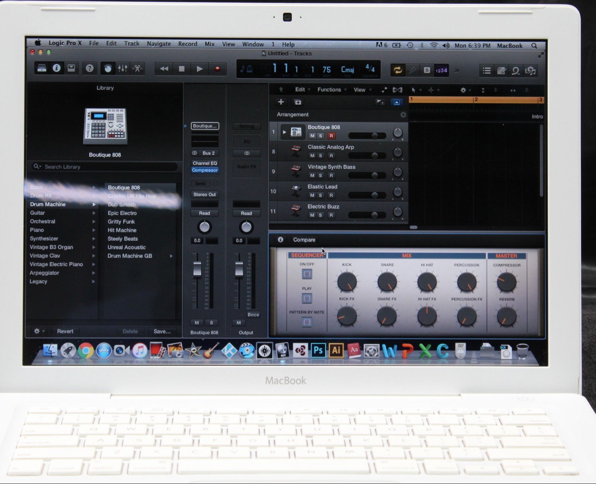This screenshot has height=484, width=596.
Task: Open the Navigate menu
Action: tap(159, 44)
